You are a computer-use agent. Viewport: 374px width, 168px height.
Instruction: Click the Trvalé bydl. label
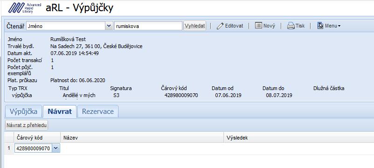tap(21, 46)
